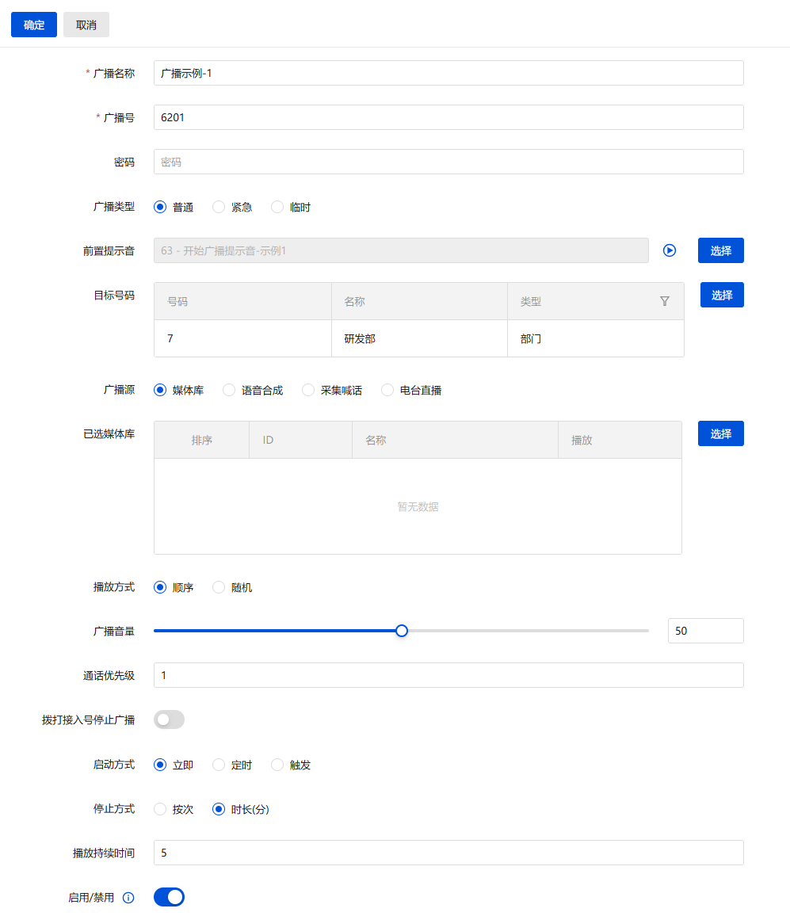Click the filter icon in 类型 column

tap(665, 301)
